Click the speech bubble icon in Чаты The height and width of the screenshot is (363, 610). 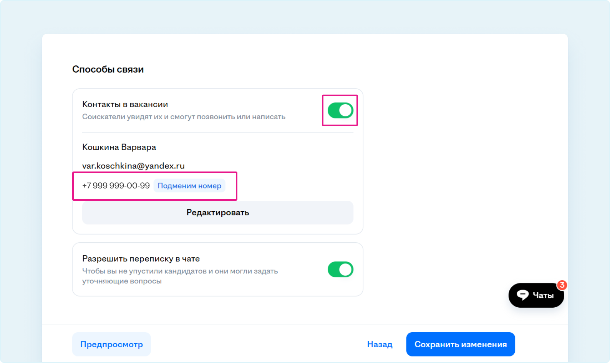pos(522,295)
